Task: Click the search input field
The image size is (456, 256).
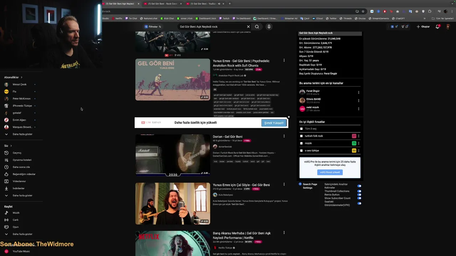Action: pos(212,27)
